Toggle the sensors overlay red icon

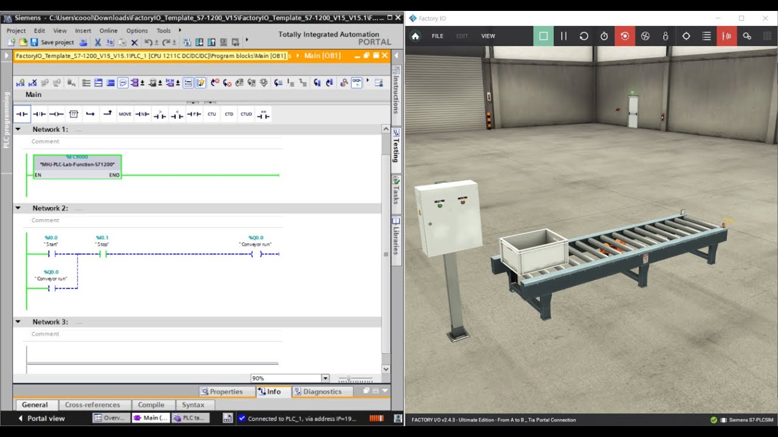point(726,36)
